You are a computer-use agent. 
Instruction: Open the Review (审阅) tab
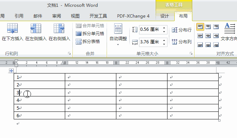click(x=57, y=16)
